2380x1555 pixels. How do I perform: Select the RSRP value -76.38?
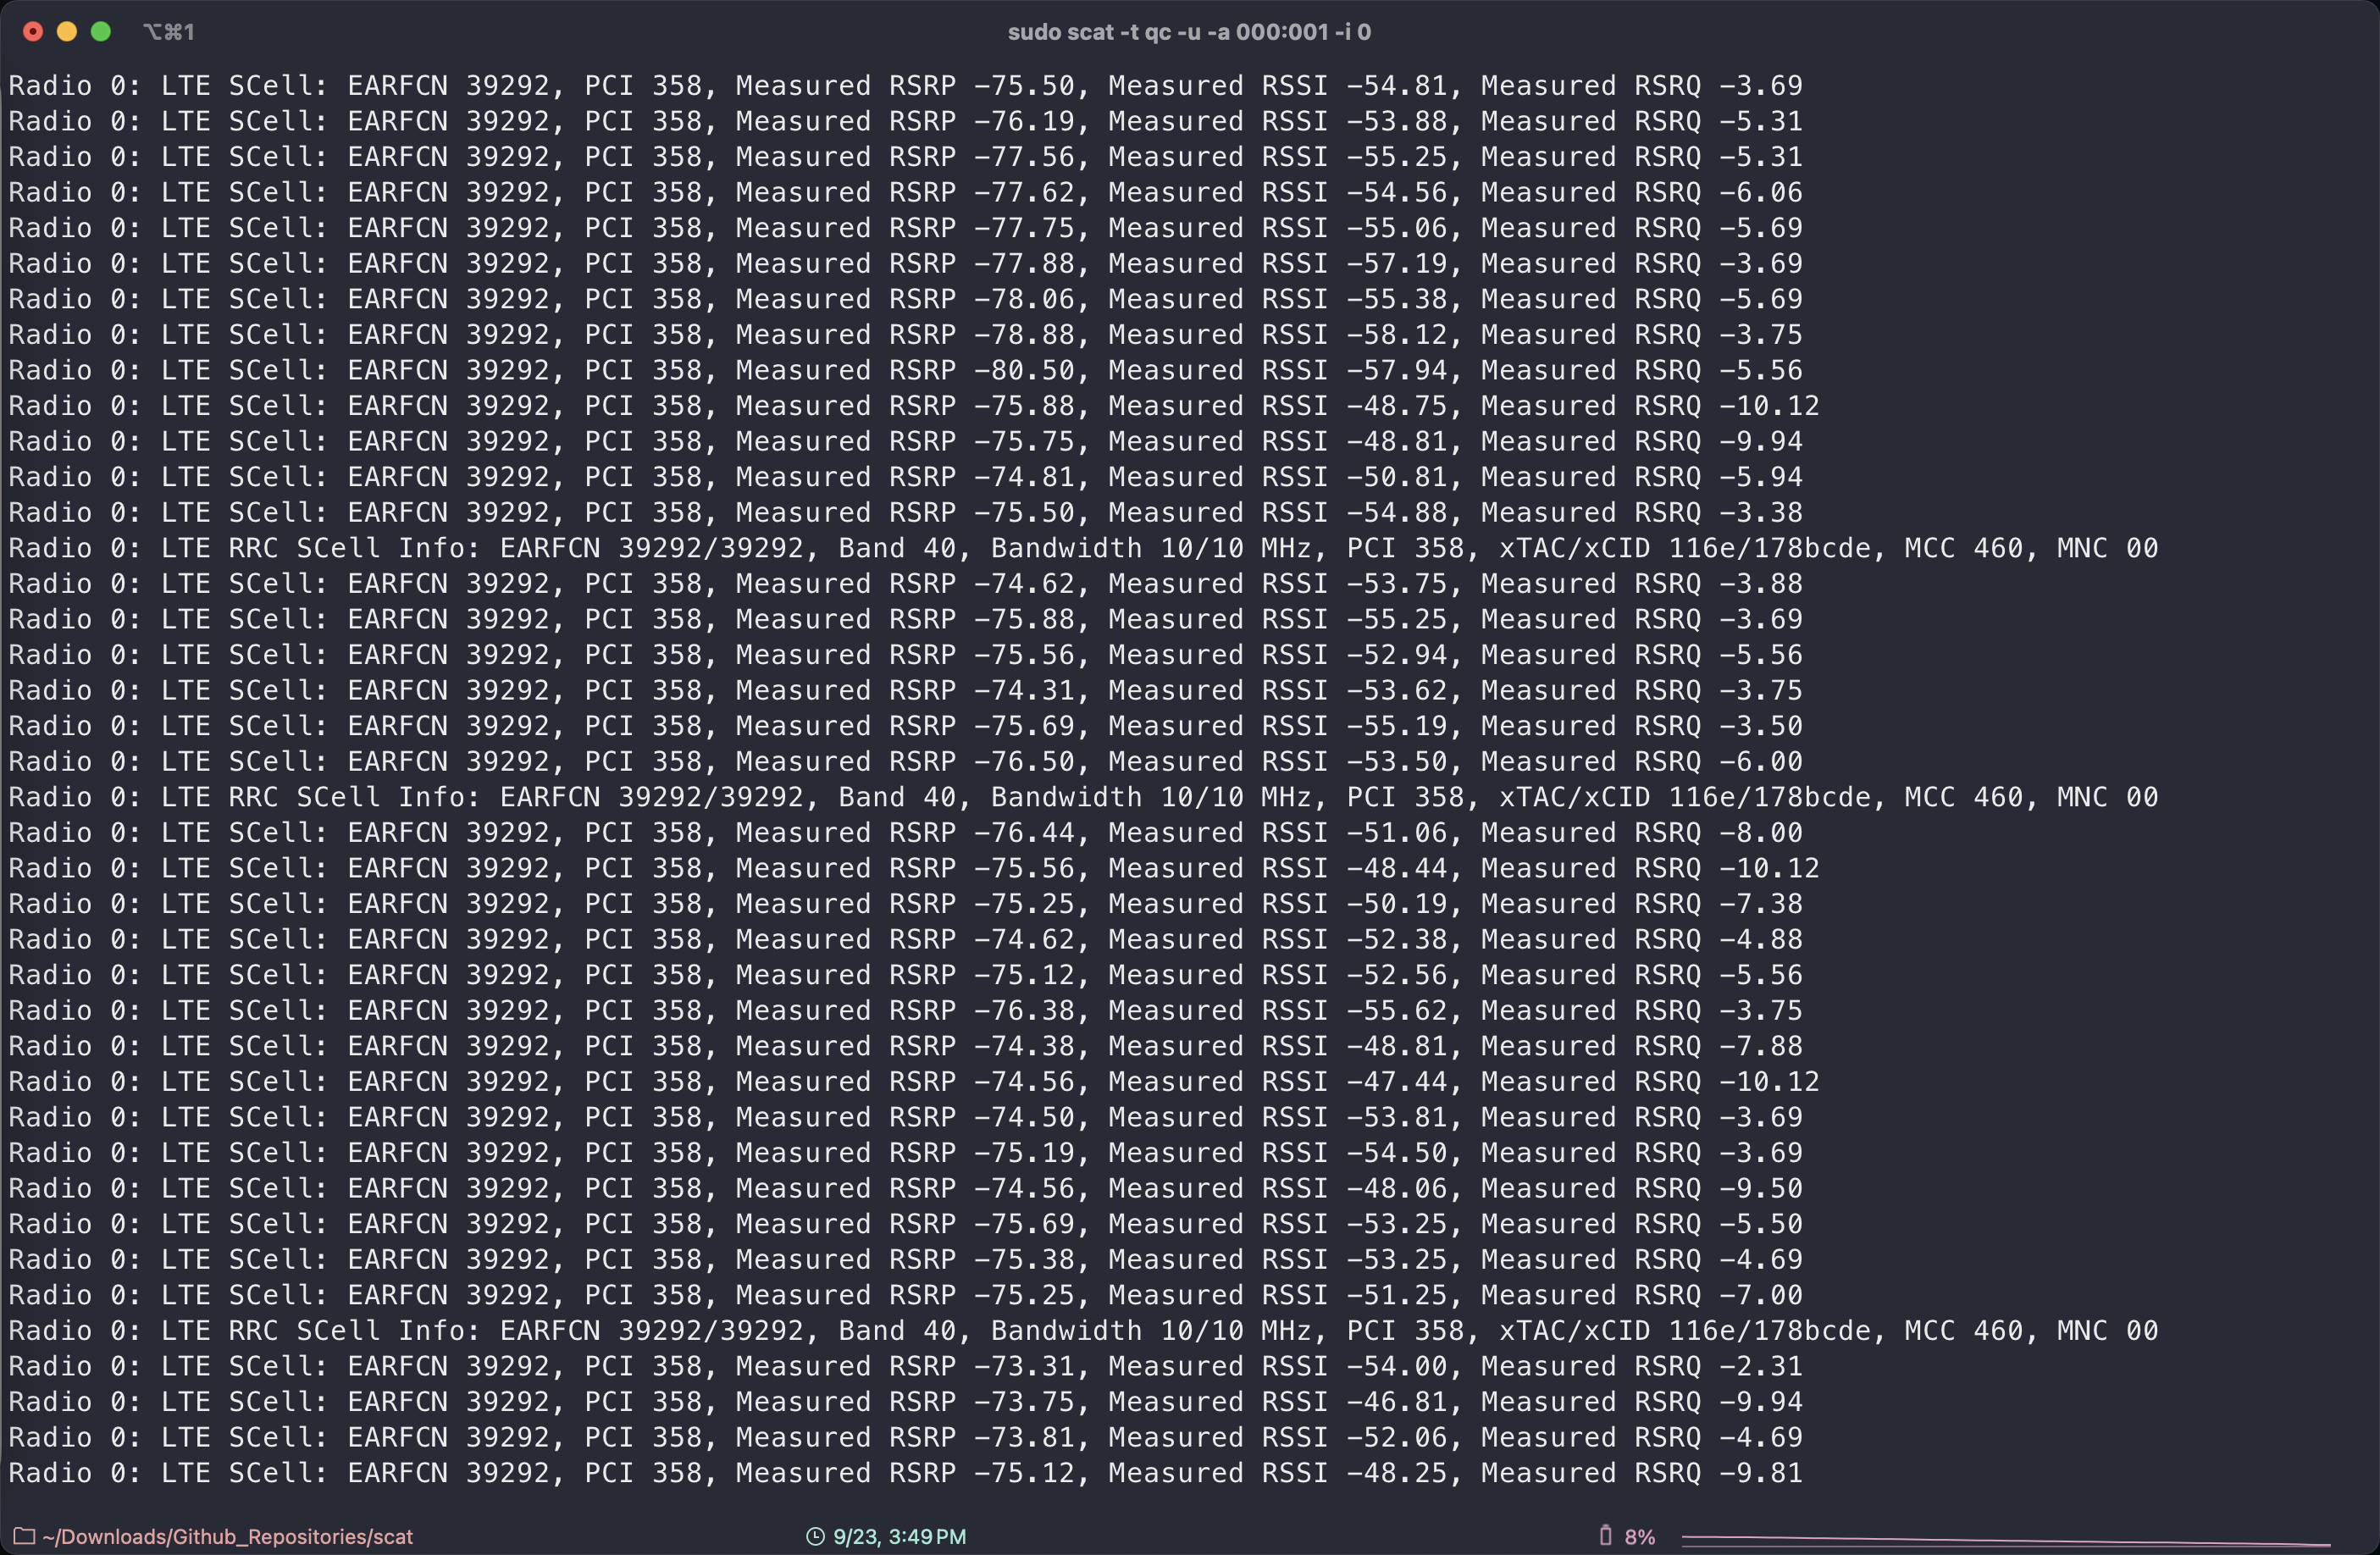click(x=1024, y=1011)
